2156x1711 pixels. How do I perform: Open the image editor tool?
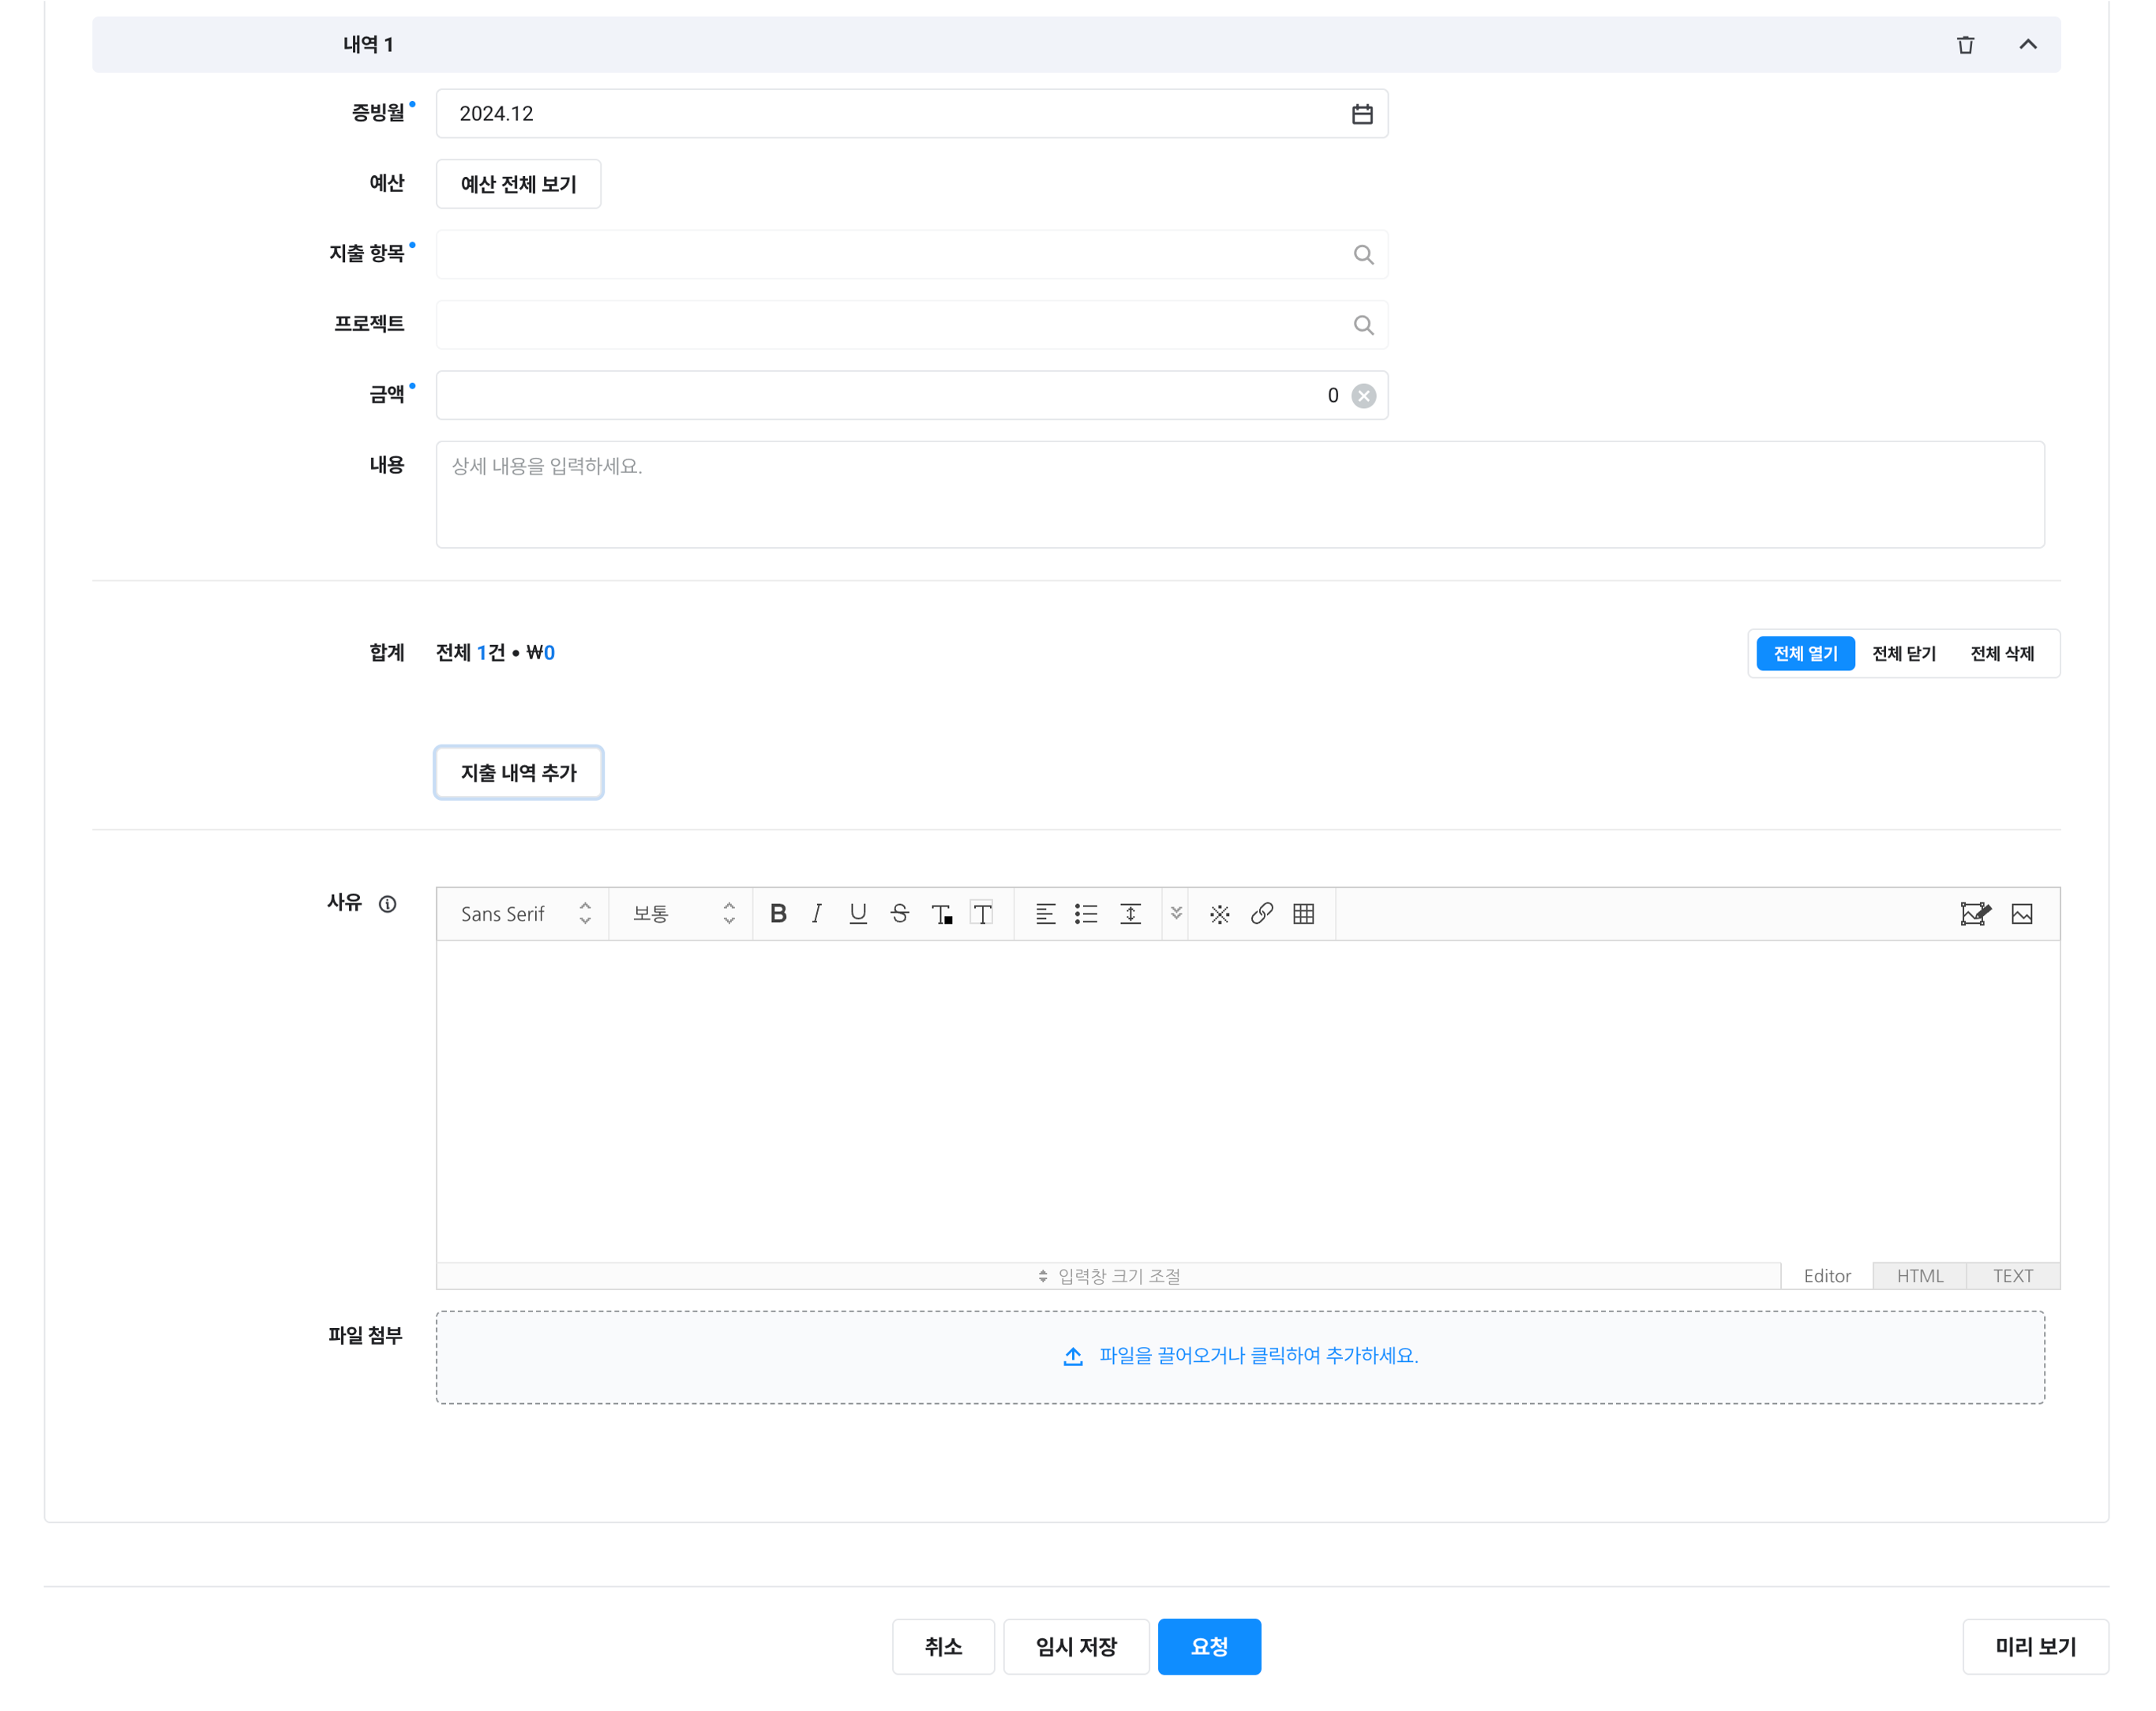[1974, 914]
